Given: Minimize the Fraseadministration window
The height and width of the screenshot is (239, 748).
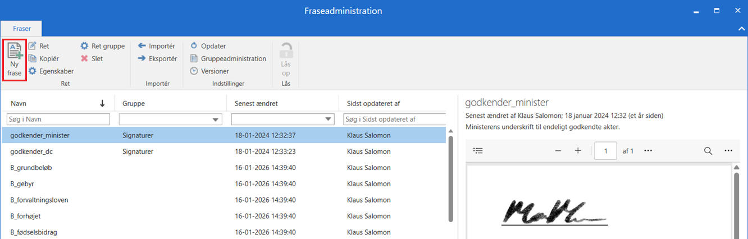Looking at the screenshot, I should (696, 11).
